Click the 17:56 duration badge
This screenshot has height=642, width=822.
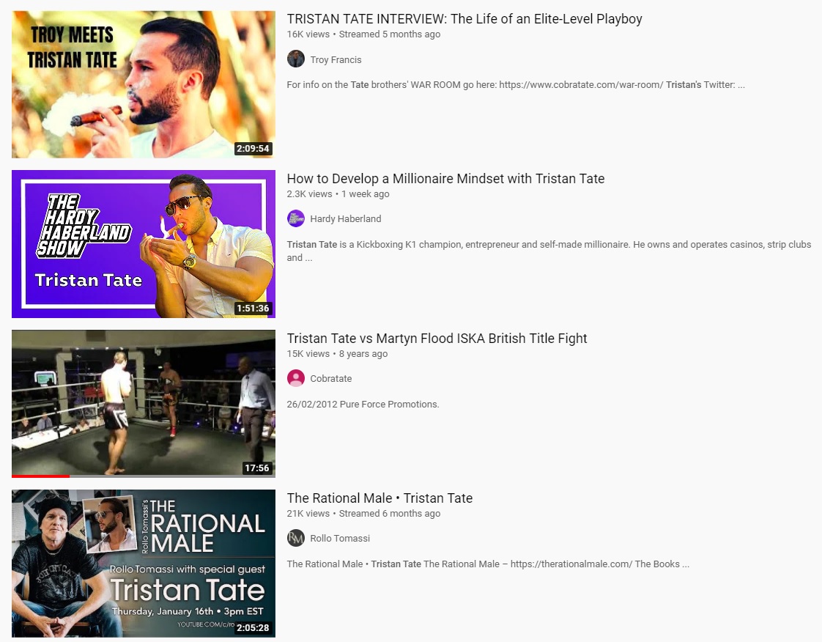257,468
